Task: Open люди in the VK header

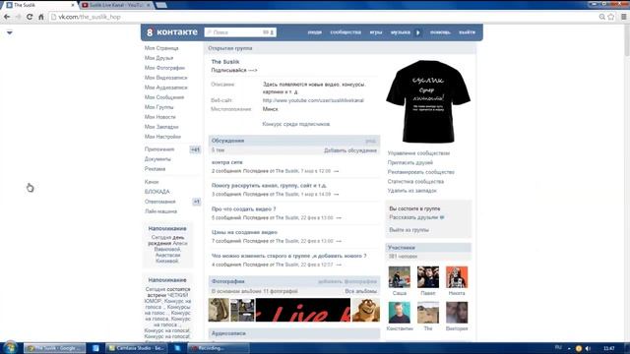Action: pos(315,32)
